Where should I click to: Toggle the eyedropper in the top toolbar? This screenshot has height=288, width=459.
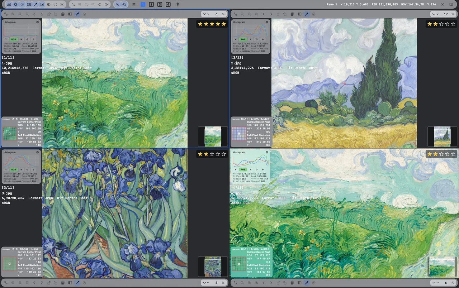(36, 4)
